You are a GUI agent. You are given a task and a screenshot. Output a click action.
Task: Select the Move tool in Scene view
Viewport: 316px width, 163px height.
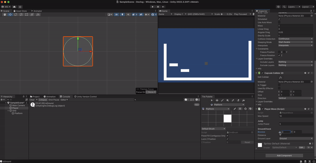click(x=10, y=15)
